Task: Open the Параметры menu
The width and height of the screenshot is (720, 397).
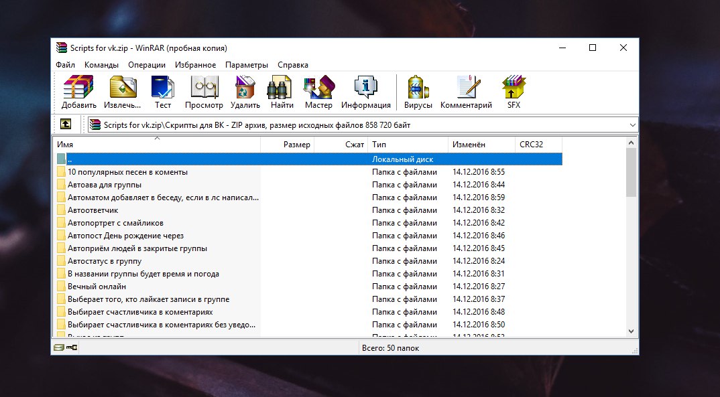Action: coord(247,65)
